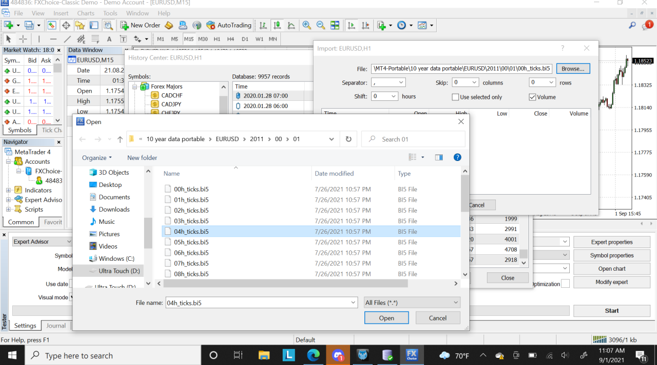The image size is (657, 365).
Task: Open the File menu
Action: pyautogui.click(x=18, y=13)
